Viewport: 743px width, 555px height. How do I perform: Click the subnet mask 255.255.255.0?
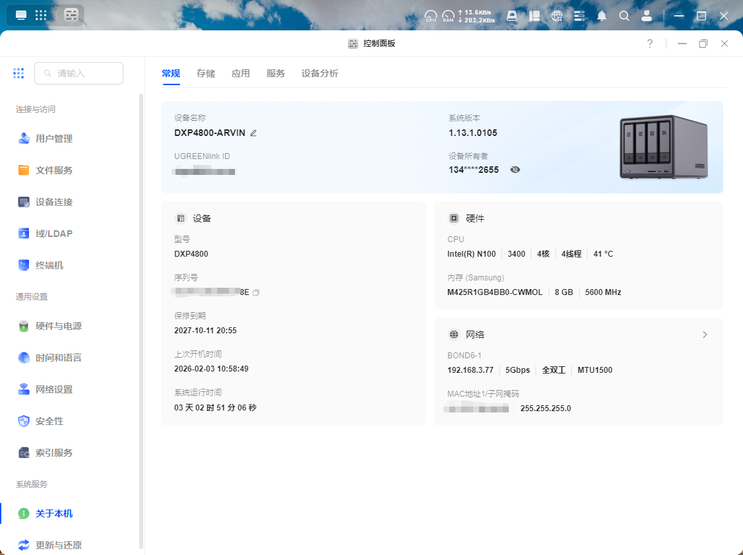point(546,408)
